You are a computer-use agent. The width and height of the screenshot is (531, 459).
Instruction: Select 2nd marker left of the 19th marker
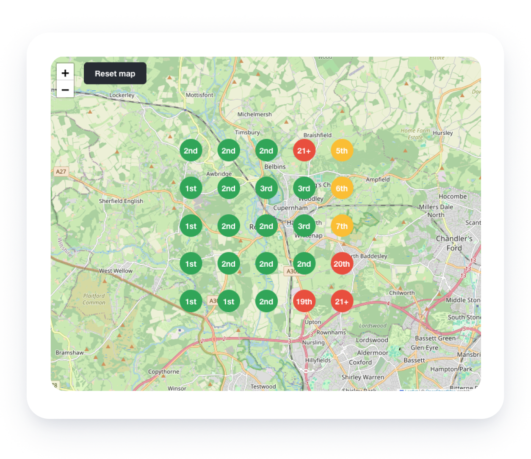point(266,301)
